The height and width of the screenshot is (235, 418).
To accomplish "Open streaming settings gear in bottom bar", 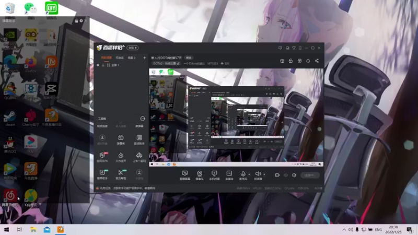I will [x=294, y=175].
